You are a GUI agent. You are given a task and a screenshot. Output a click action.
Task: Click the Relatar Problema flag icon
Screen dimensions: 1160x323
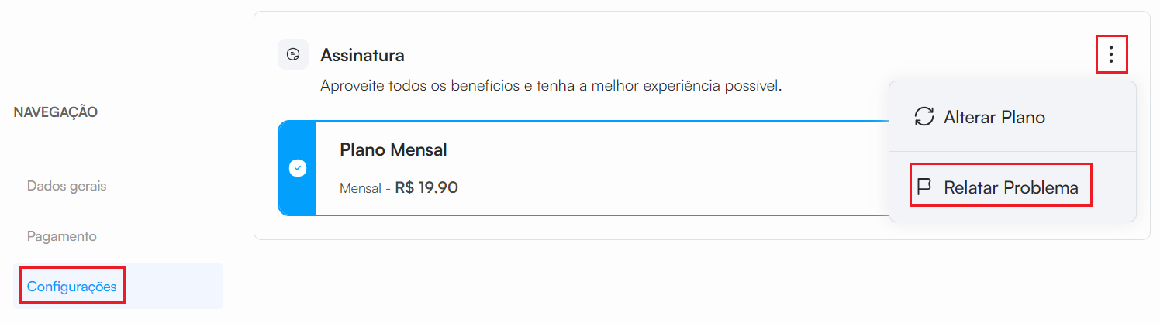click(x=924, y=187)
